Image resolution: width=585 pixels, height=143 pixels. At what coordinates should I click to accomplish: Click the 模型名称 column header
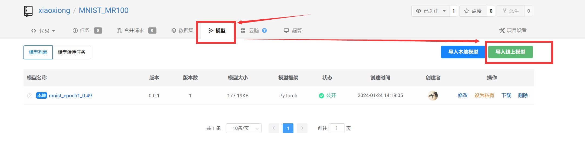[x=37, y=78]
